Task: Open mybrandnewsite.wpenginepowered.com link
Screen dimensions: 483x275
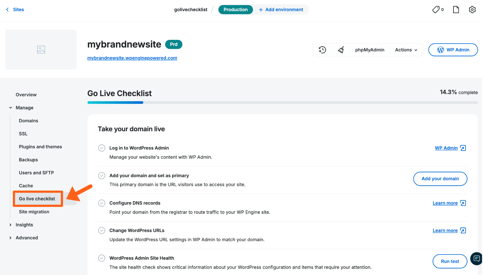Action: pyautogui.click(x=132, y=58)
